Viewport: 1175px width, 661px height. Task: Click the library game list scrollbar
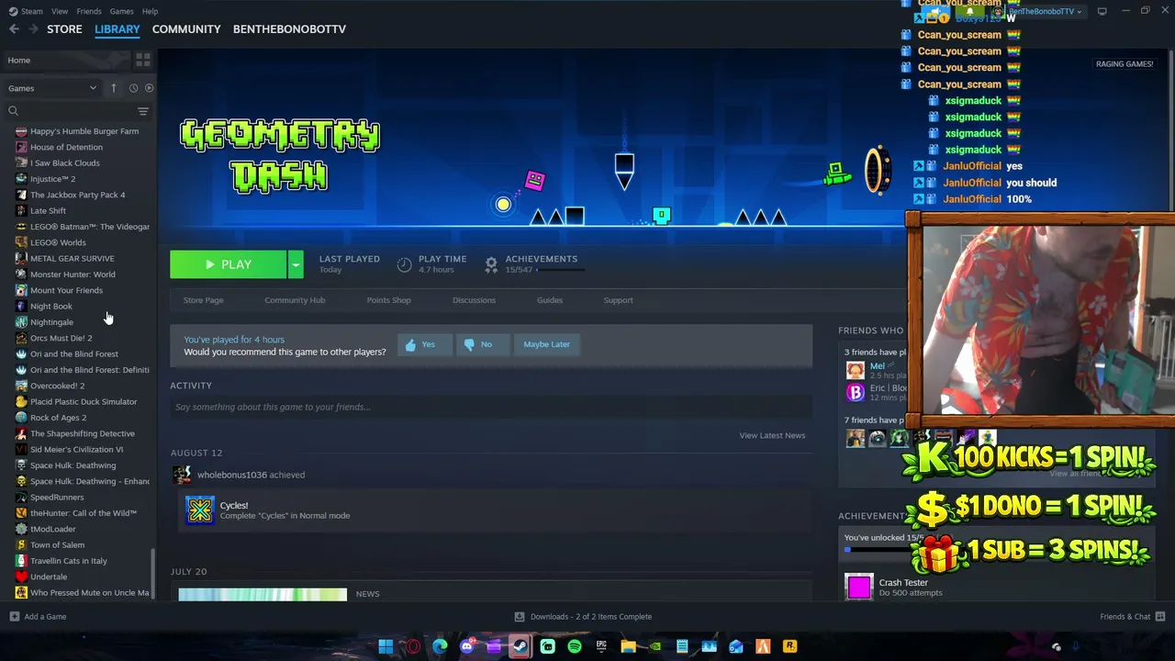pyautogui.click(x=153, y=575)
